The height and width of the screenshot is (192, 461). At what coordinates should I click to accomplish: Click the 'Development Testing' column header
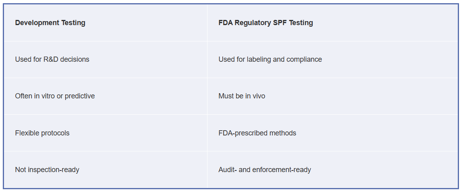click(105, 23)
